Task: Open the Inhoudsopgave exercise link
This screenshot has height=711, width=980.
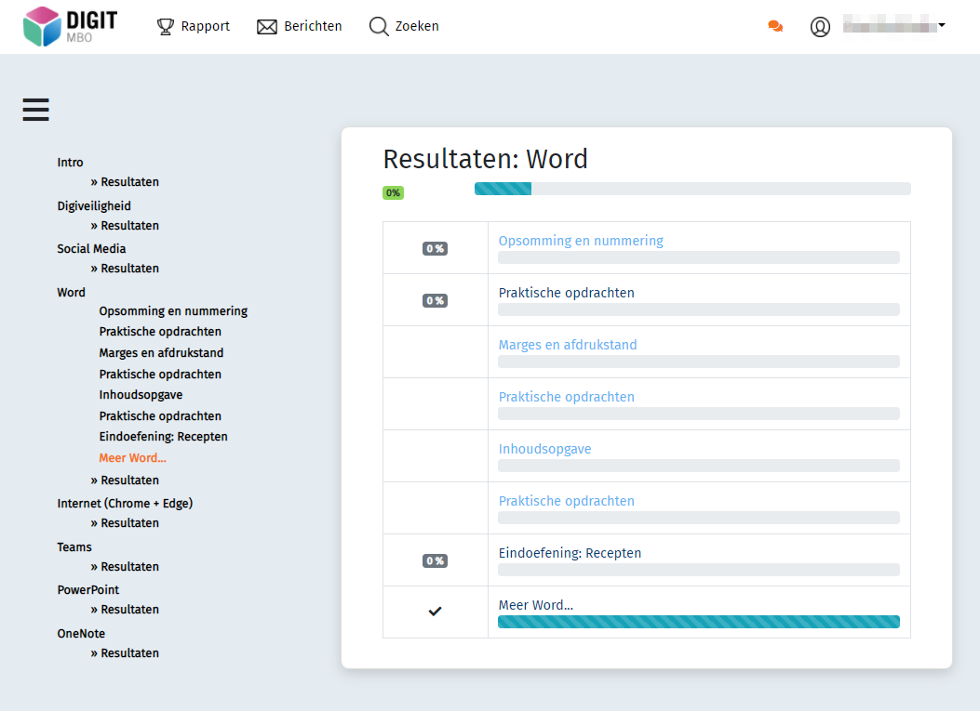Action: [544, 448]
